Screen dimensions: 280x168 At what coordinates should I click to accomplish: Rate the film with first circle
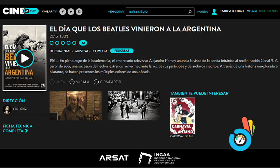tap(52, 43)
